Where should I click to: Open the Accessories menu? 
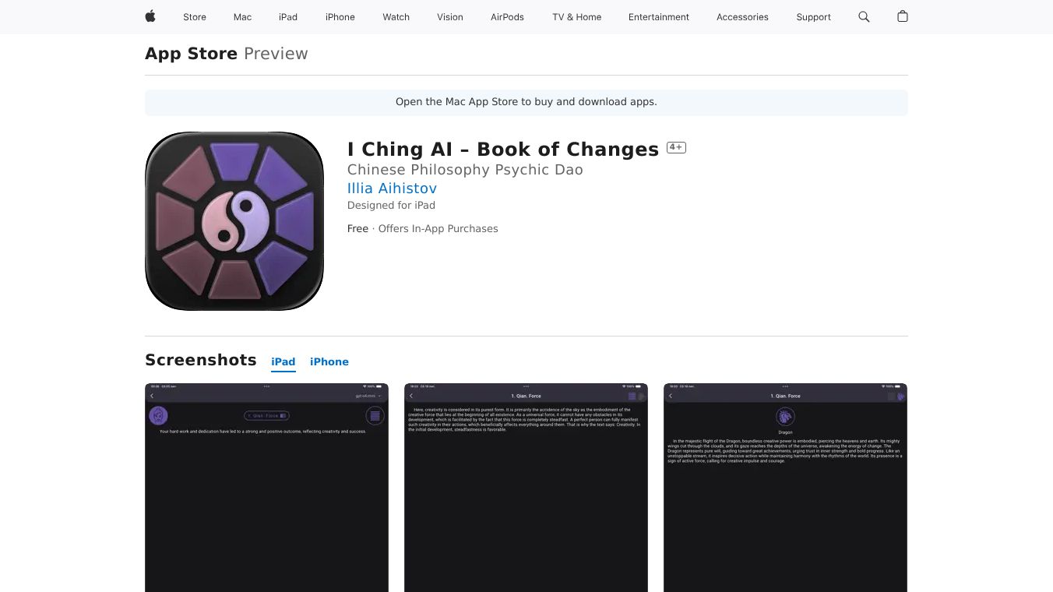[742, 17]
